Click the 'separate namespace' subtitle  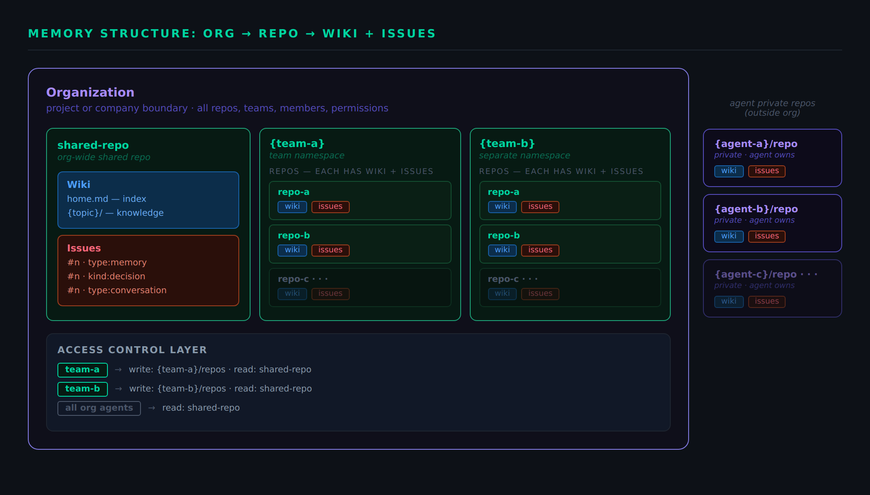pyautogui.click(x=525, y=155)
